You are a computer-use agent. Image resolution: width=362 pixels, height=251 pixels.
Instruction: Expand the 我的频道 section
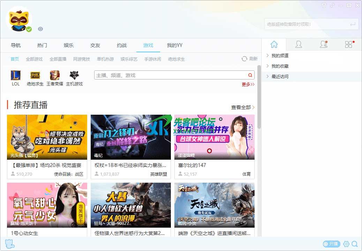pos(280,55)
